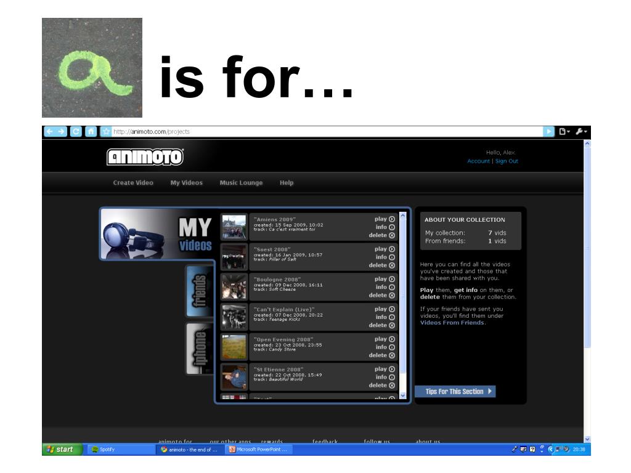
Task: Click the "Beautiful World" track name
Action: click(286, 379)
